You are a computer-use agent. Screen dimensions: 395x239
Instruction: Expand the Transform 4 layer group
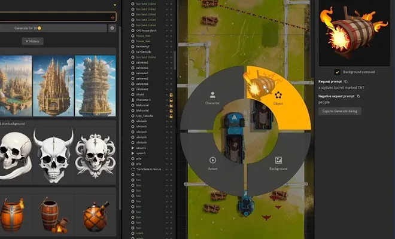[132, 170]
